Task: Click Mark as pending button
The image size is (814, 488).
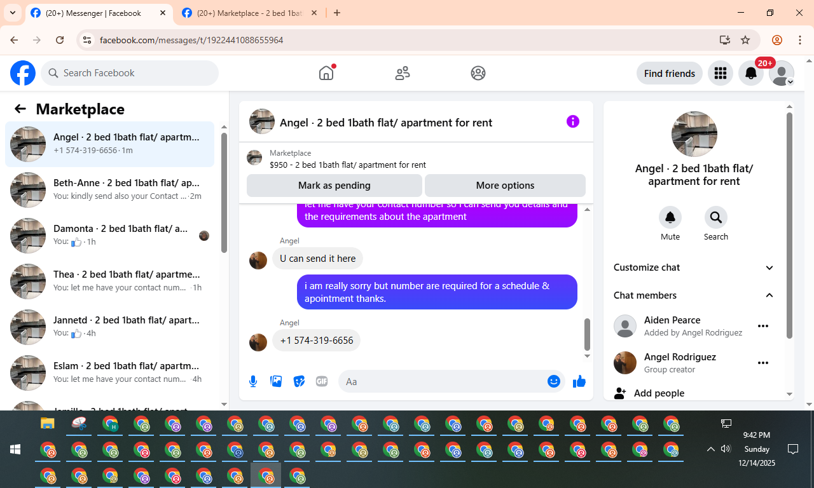Action: tap(335, 186)
